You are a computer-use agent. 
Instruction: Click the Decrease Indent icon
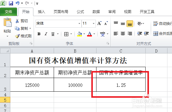tap(140, 33)
